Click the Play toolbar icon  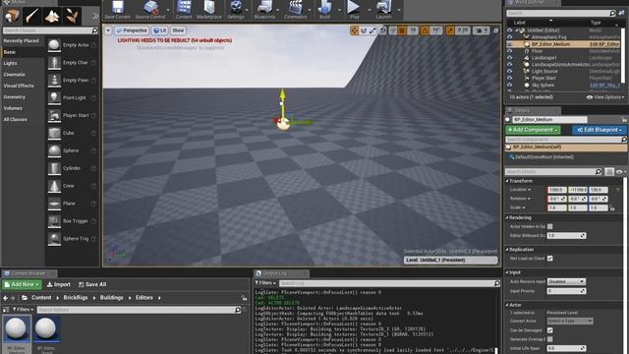point(354,10)
